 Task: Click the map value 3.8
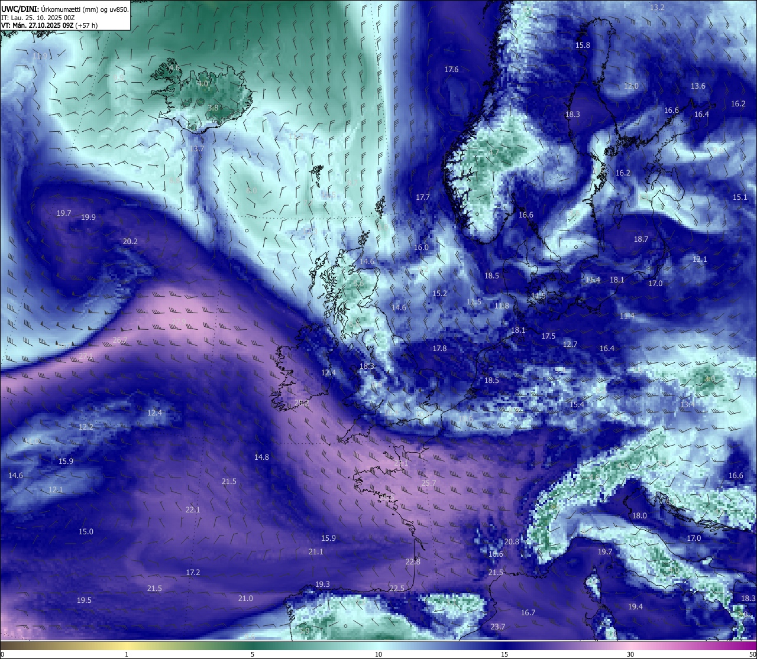coord(213,108)
